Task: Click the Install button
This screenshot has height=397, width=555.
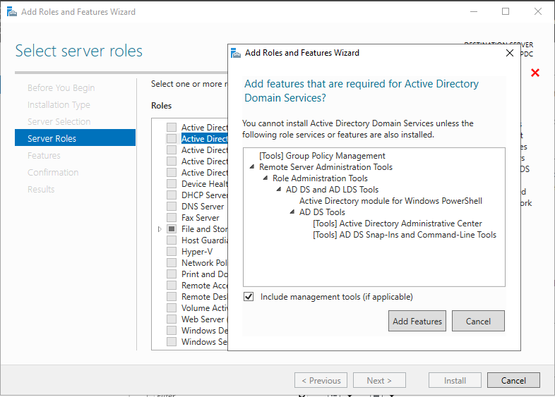Action: click(x=455, y=380)
